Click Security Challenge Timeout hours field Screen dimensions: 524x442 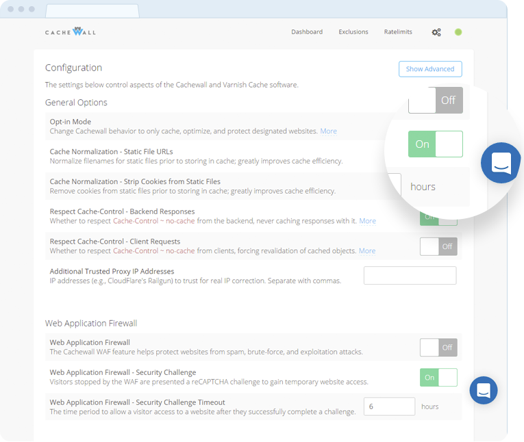[389, 406]
